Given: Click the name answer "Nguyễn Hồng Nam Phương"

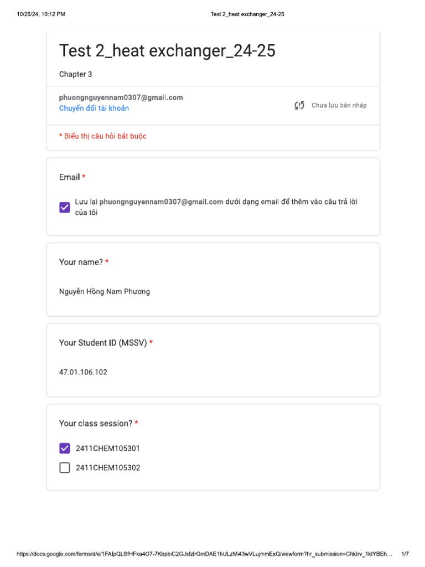Looking at the screenshot, I should click(105, 292).
